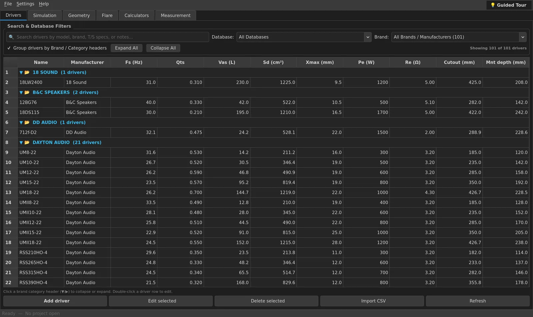Select the RSS390HO-4 driver name cell

coord(41,283)
